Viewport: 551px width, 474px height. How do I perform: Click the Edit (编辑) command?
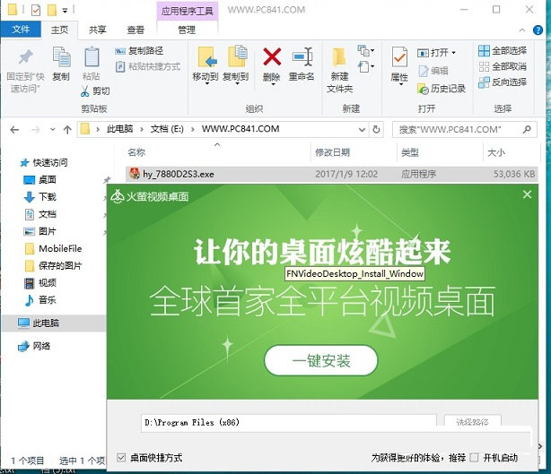point(433,71)
